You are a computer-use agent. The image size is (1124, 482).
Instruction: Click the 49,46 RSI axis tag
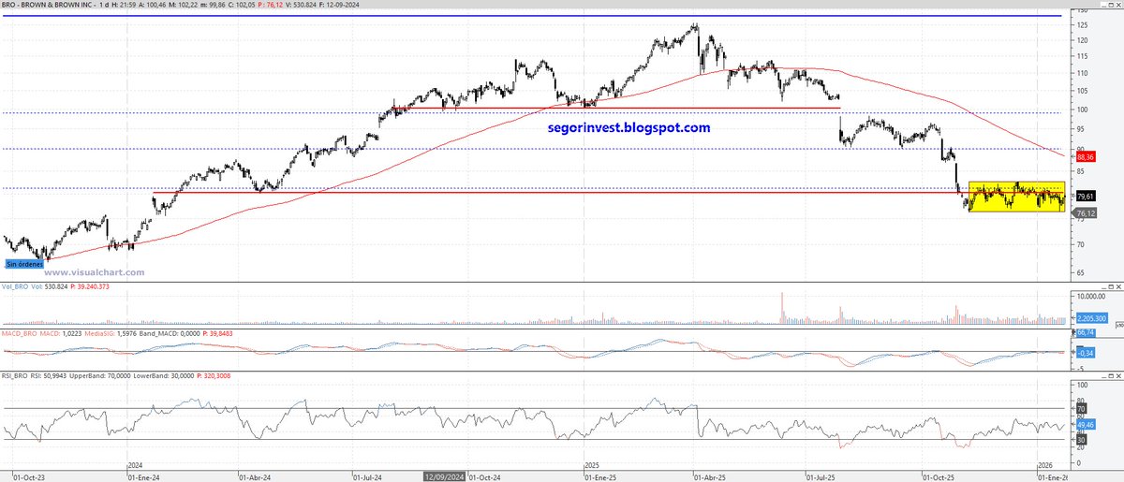[1087, 424]
